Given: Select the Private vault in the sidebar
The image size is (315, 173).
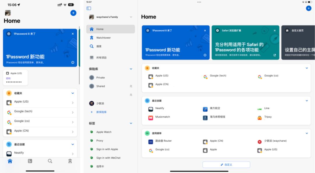Looking at the screenshot, I should [111, 78].
